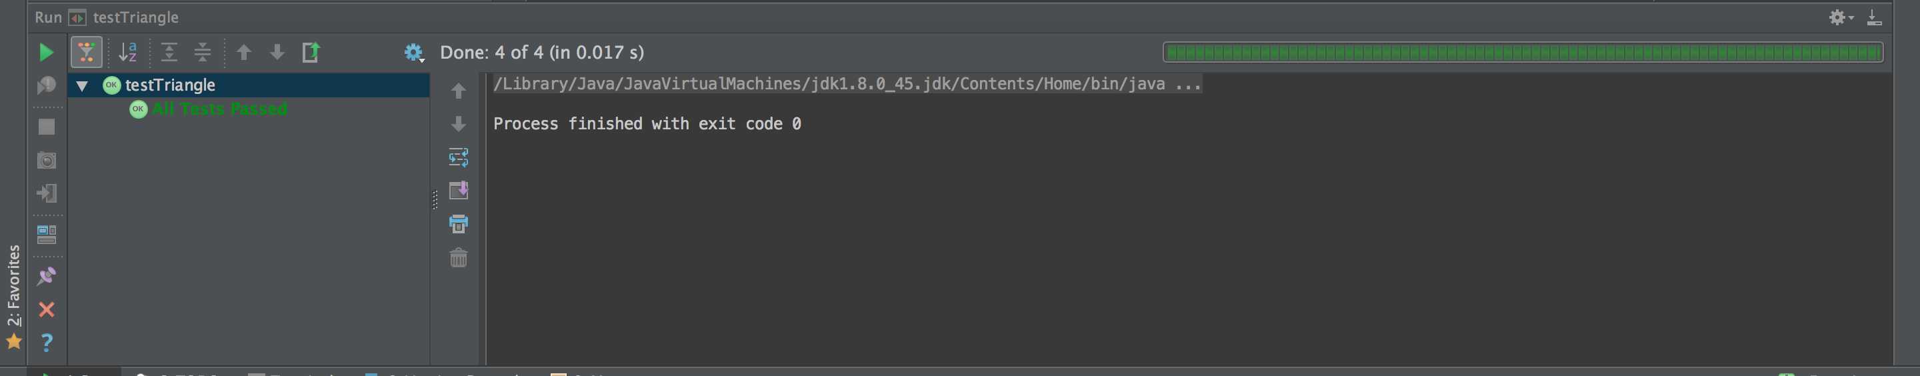Toggle the hide passed tests filter
The image size is (1920, 376).
87,52
